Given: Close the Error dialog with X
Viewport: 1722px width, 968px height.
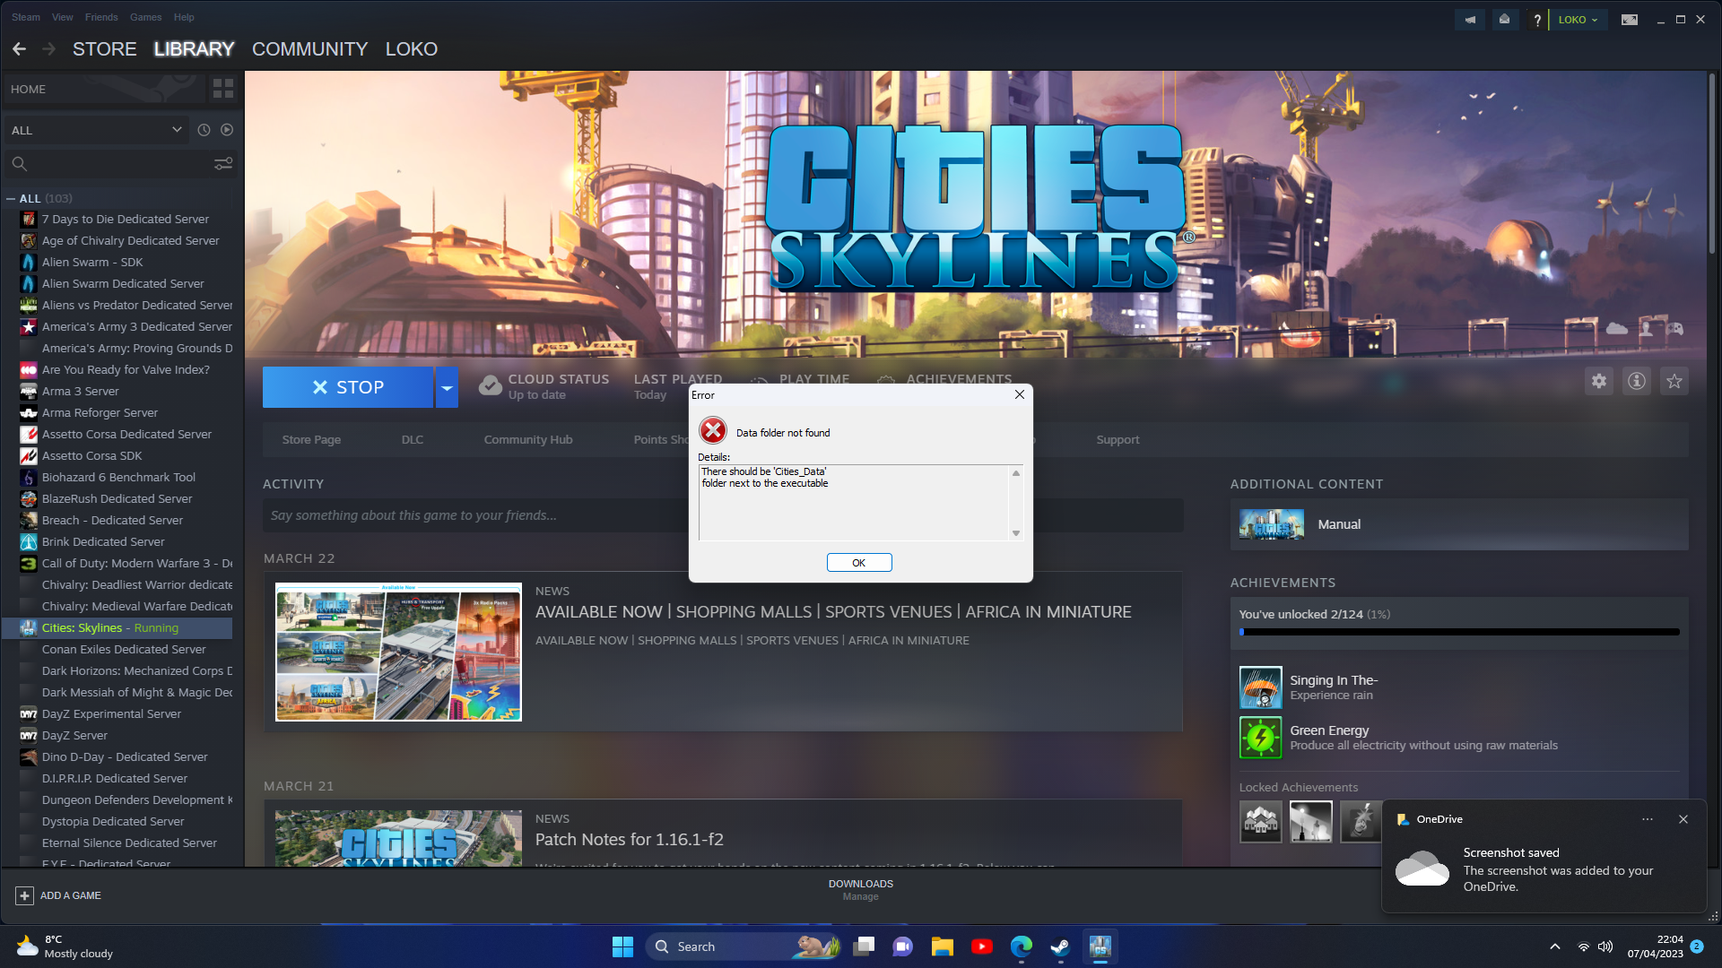Looking at the screenshot, I should [1020, 394].
